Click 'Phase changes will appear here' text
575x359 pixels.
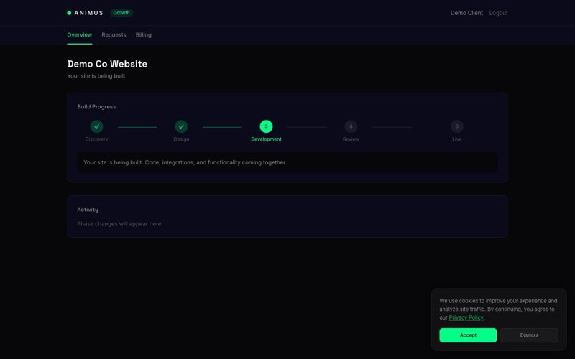tap(120, 224)
